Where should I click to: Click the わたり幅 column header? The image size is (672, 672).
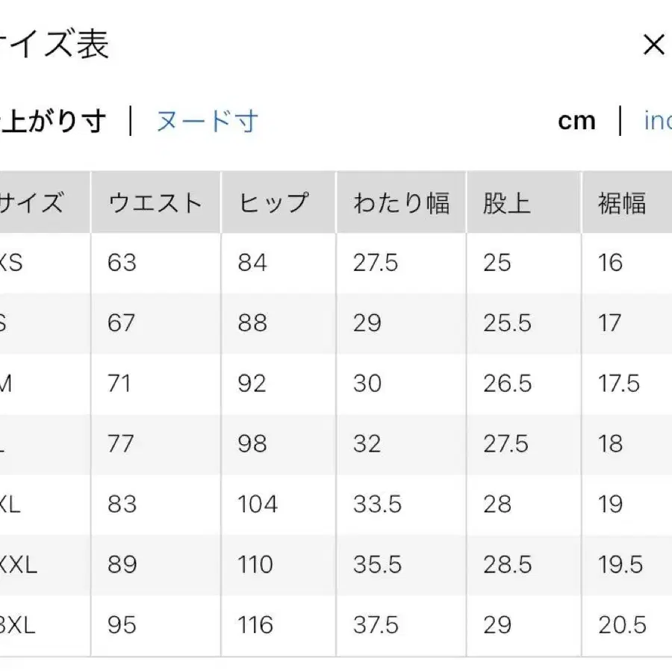point(401,201)
